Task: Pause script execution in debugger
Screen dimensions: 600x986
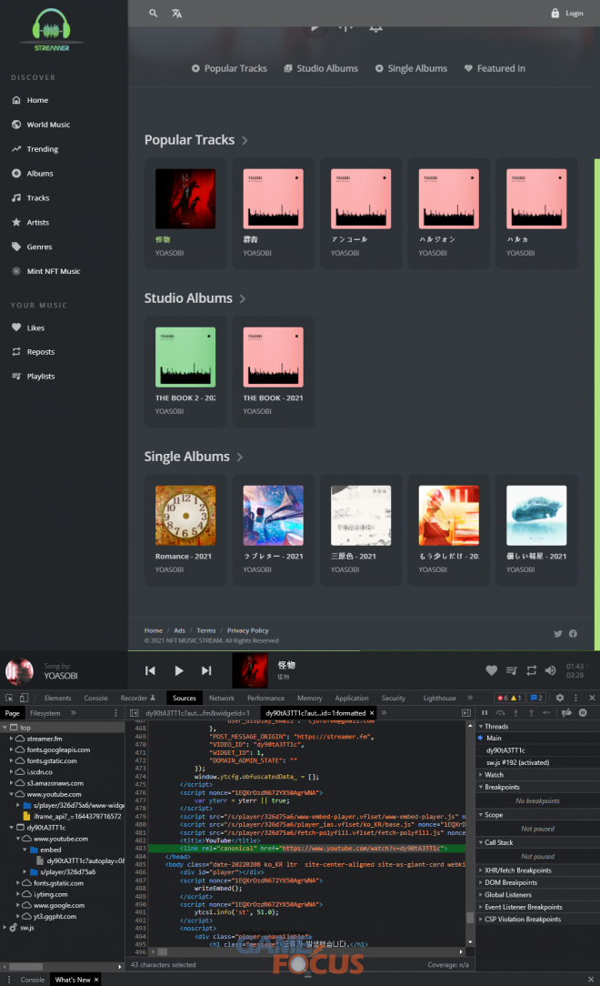Action: click(485, 713)
